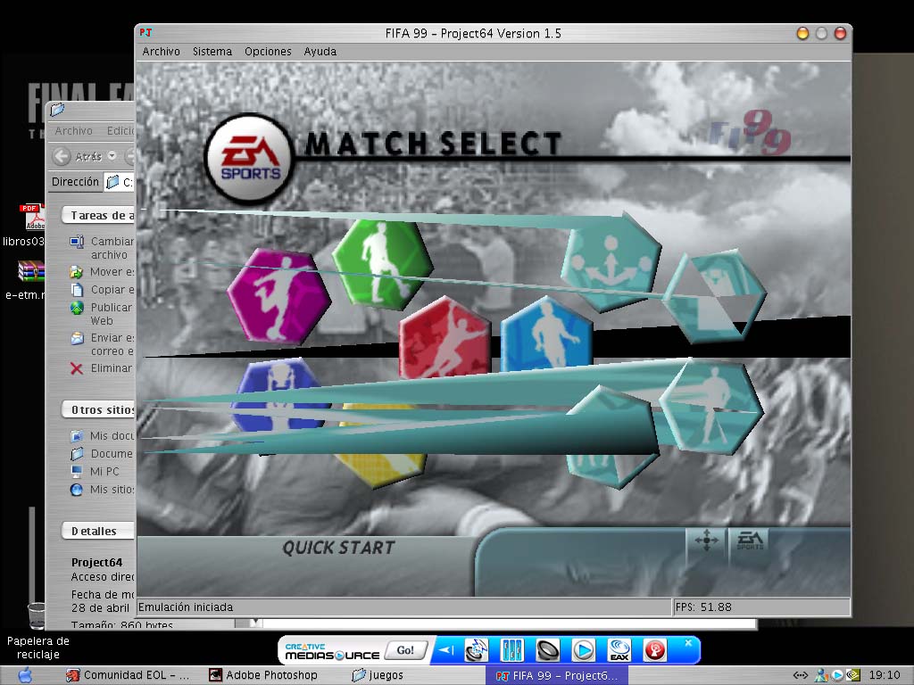Screen dimensions: 914x685
Task: Open the Archivo menu in the Explorer window
Action: point(73,130)
